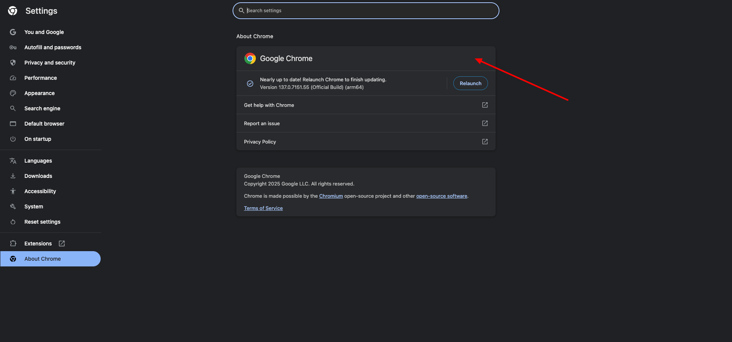Click the Settings title text

(x=41, y=11)
